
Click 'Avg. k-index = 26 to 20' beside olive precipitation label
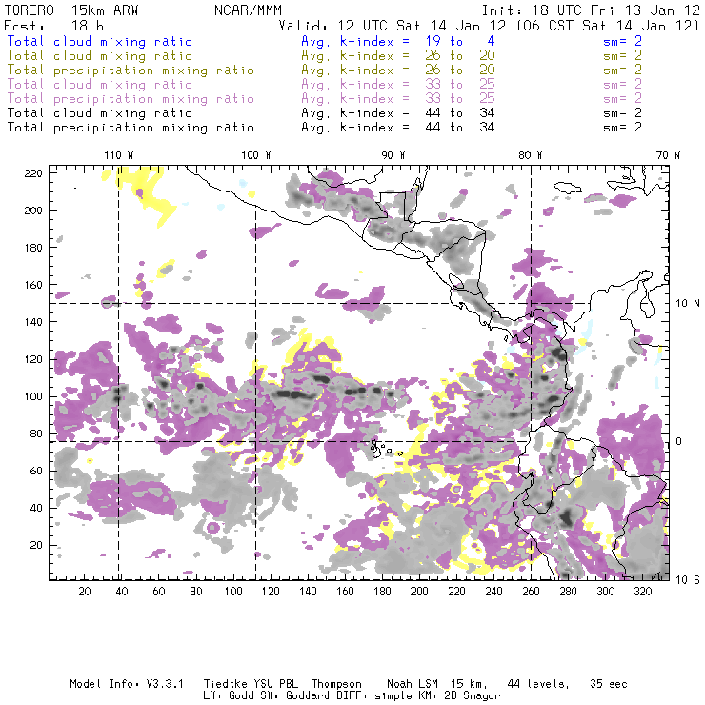pos(398,70)
